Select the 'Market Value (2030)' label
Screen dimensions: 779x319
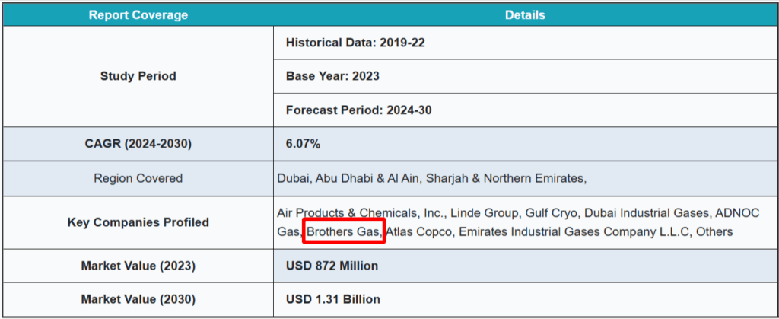pyautogui.click(x=138, y=300)
